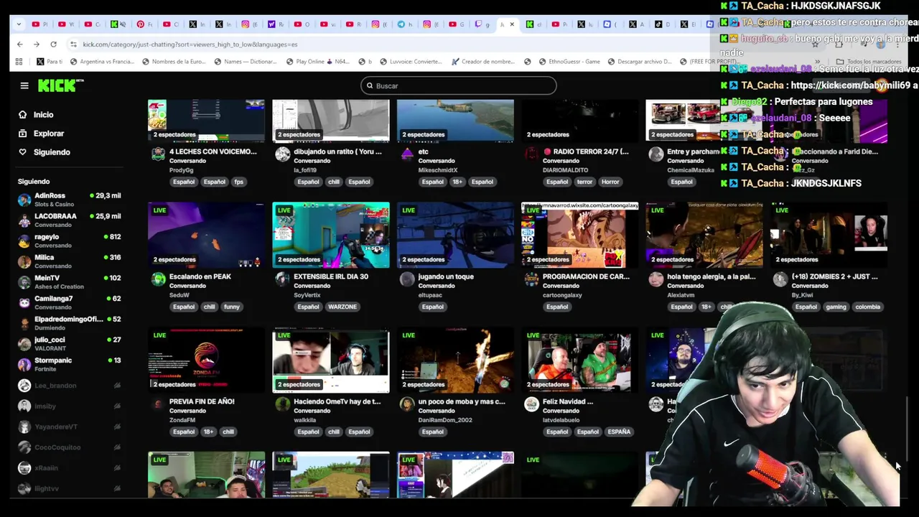Switch to the Twitch browser tab
The height and width of the screenshot is (517, 919).
482,24
